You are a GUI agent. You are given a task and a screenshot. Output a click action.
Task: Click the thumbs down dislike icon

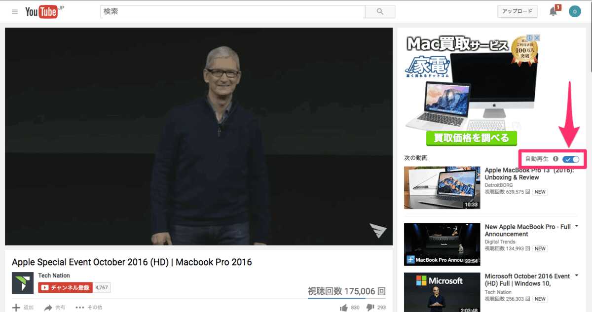(370, 308)
